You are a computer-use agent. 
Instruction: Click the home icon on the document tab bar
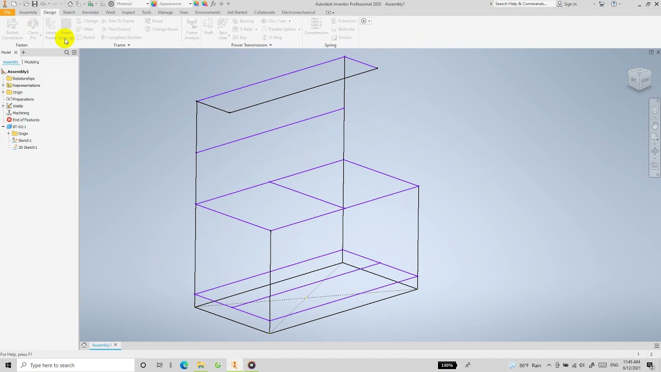point(84,345)
